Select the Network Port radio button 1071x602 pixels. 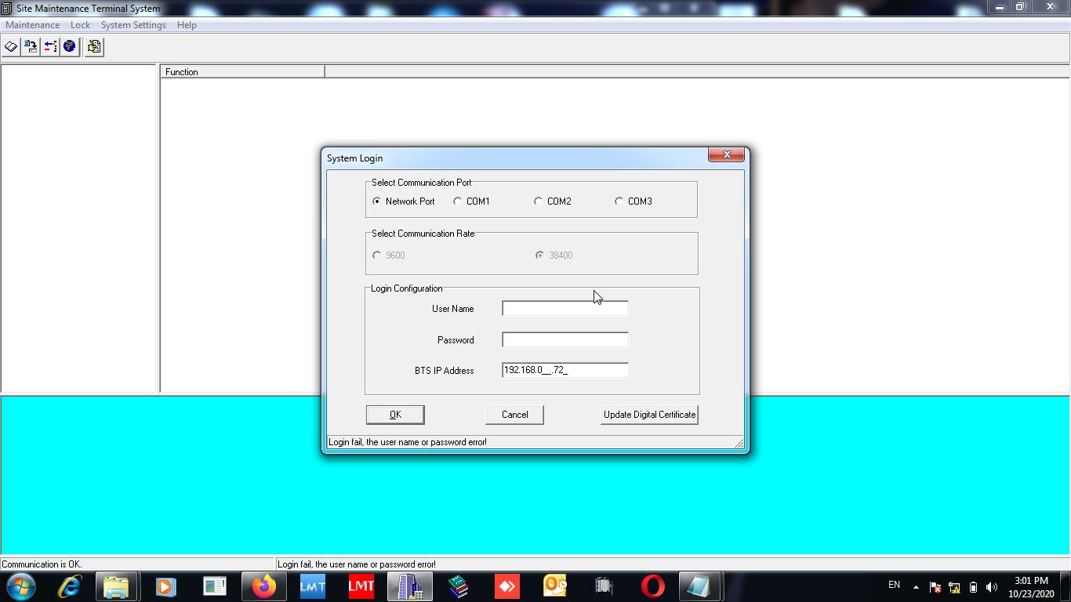pos(377,201)
